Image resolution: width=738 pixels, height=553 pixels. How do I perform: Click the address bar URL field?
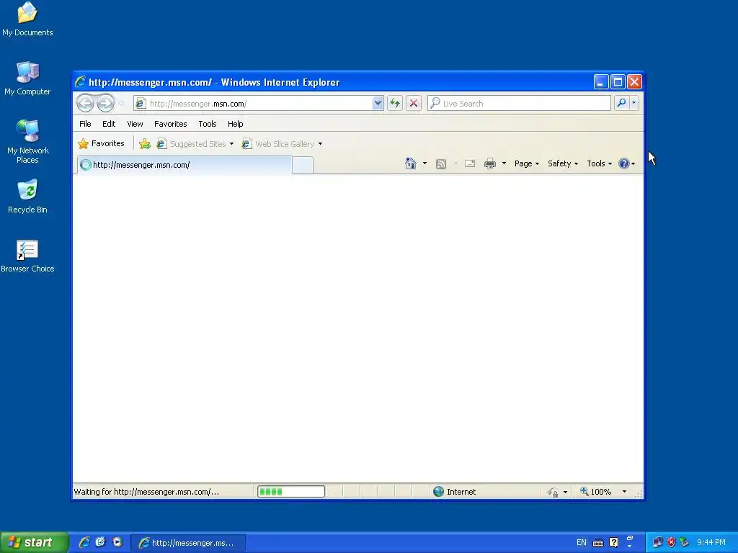(x=253, y=104)
